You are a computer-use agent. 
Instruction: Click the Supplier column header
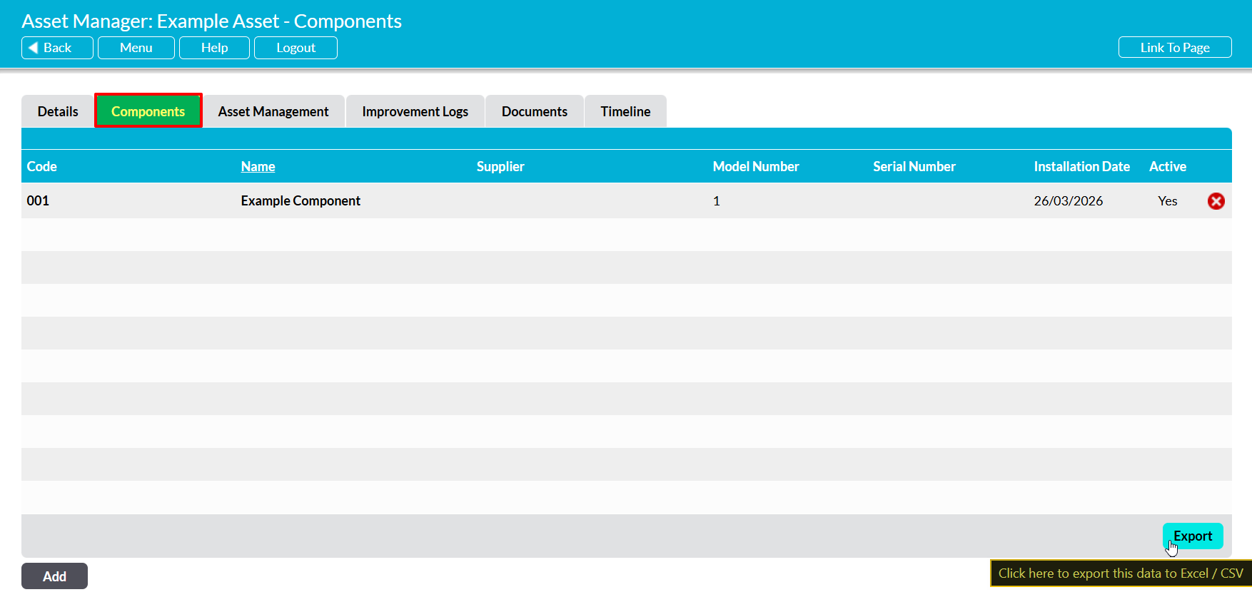point(500,166)
